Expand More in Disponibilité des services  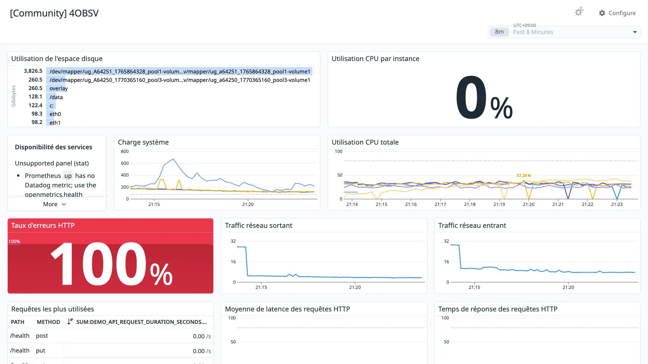pyautogui.click(x=55, y=204)
